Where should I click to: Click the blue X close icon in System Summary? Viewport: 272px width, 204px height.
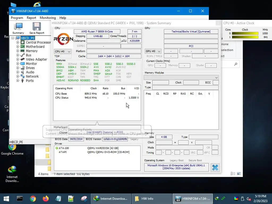[x=215, y=168]
